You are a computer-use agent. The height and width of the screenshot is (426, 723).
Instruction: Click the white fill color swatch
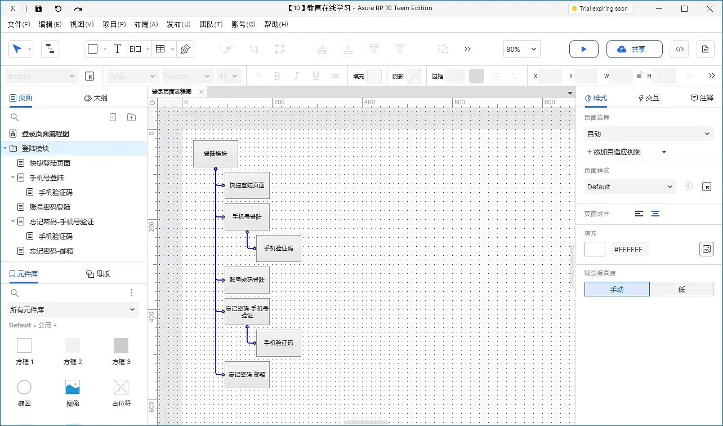[595, 249]
